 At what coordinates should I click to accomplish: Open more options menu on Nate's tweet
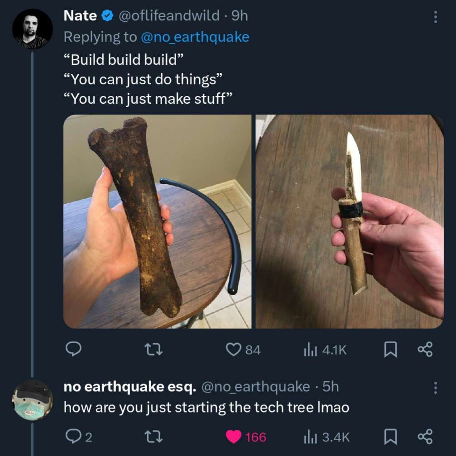click(435, 17)
